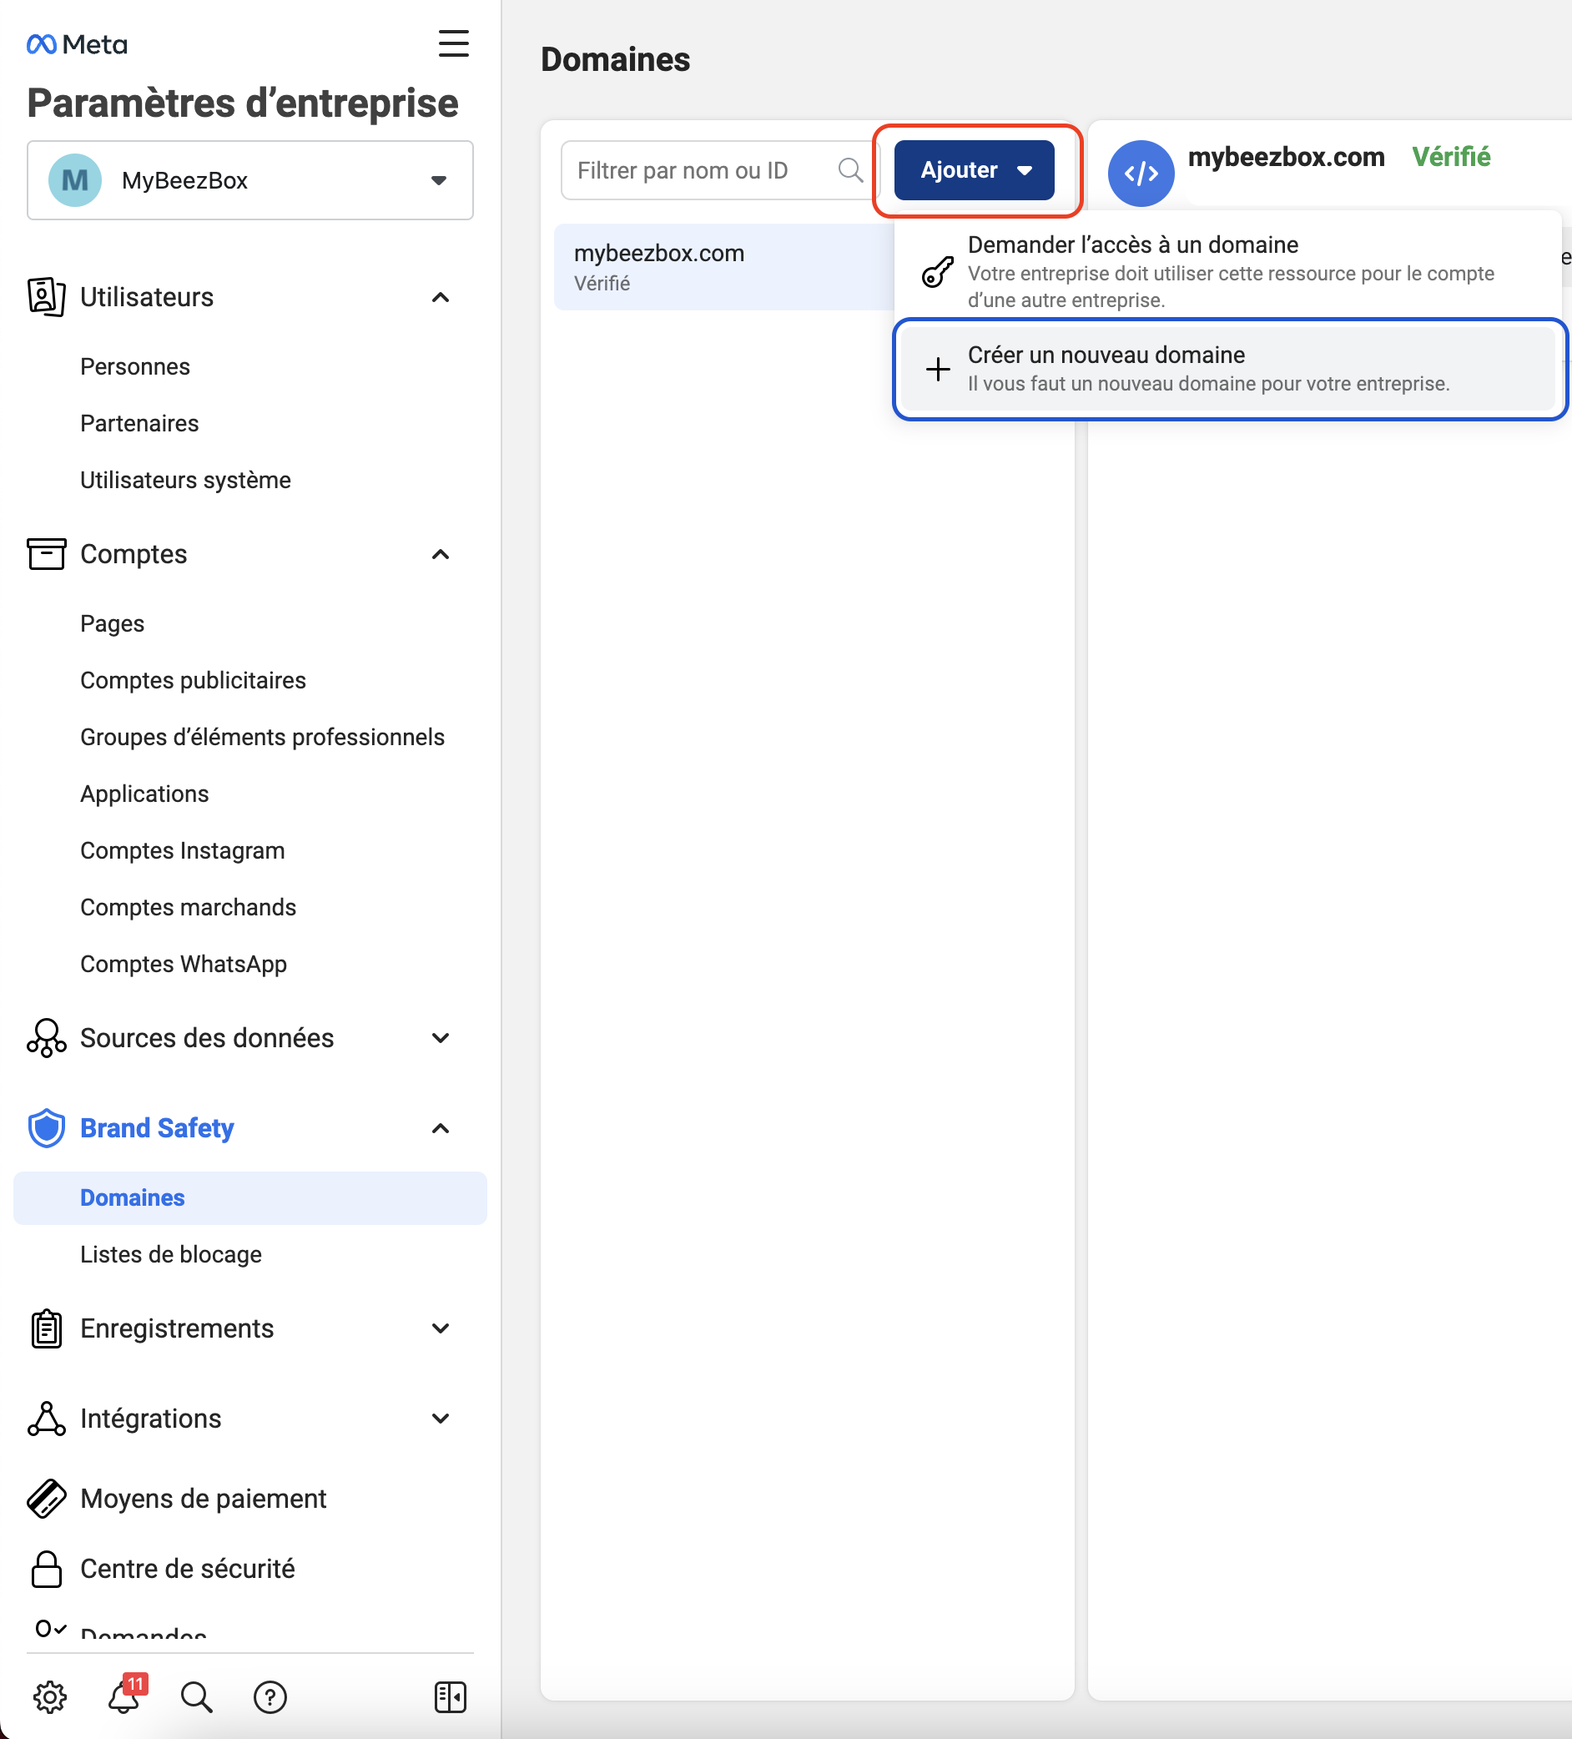The width and height of the screenshot is (1572, 1739).
Task: Click the green Vérifié status label
Action: click(1451, 157)
